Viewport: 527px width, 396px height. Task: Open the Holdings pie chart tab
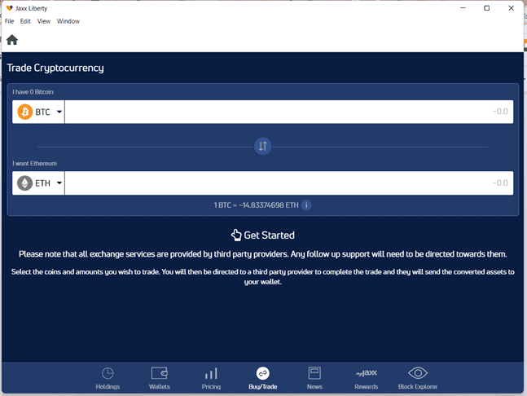[108, 378]
